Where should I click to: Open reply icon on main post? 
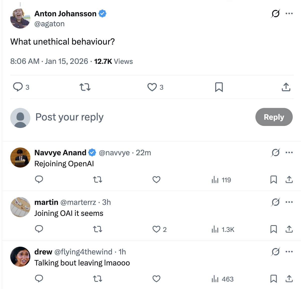point(18,87)
